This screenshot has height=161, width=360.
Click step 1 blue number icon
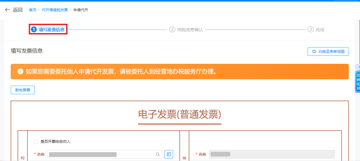click(x=34, y=29)
